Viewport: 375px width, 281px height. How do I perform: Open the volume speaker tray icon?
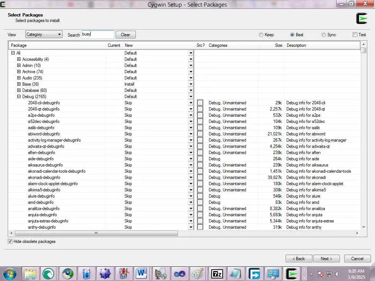[338, 274]
